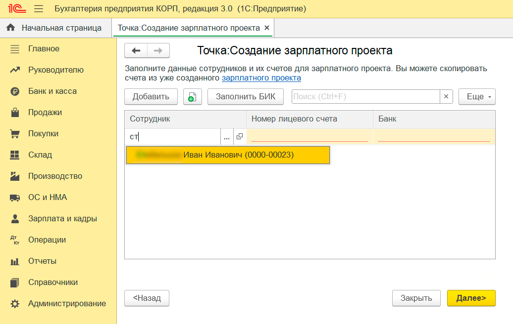Open Зарплата и кадры section
Image resolution: width=513 pixels, height=324 pixels.
pos(62,219)
